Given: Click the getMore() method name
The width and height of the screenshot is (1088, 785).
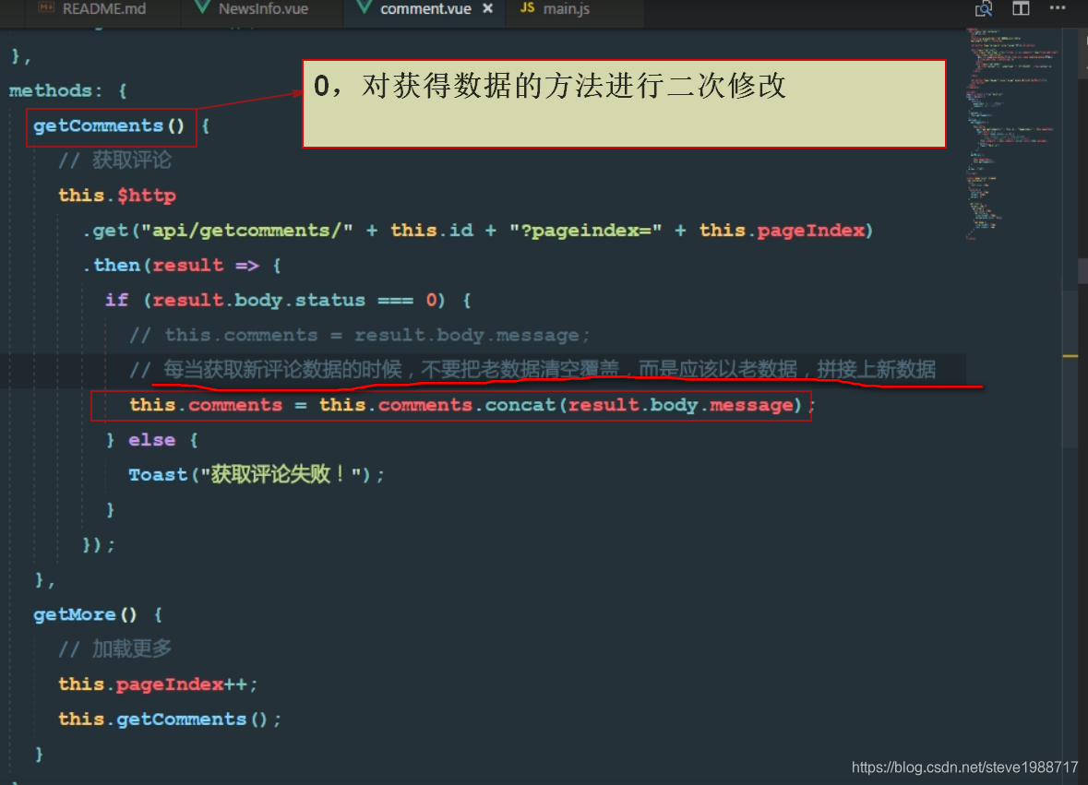Looking at the screenshot, I should pyautogui.click(x=85, y=614).
